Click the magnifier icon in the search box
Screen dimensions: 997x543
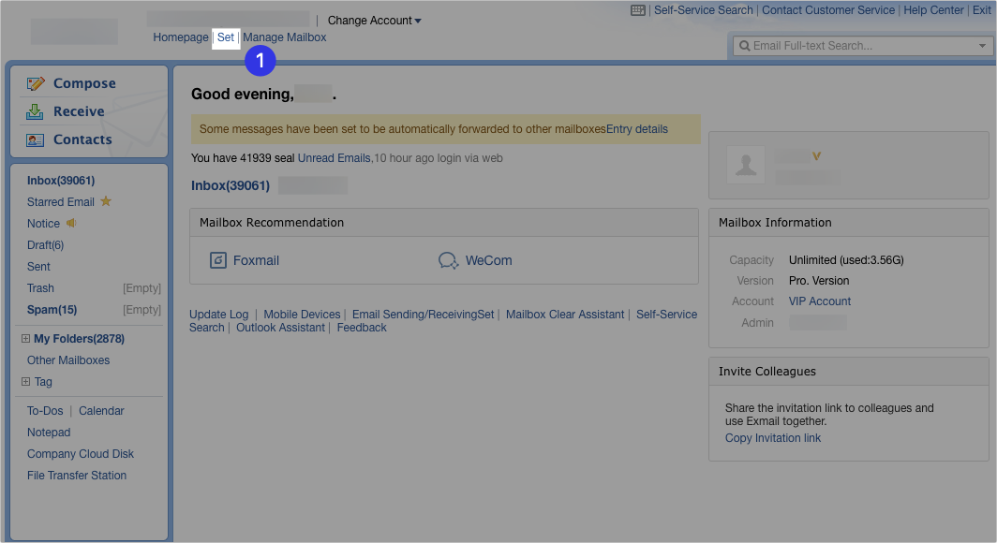click(744, 44)
